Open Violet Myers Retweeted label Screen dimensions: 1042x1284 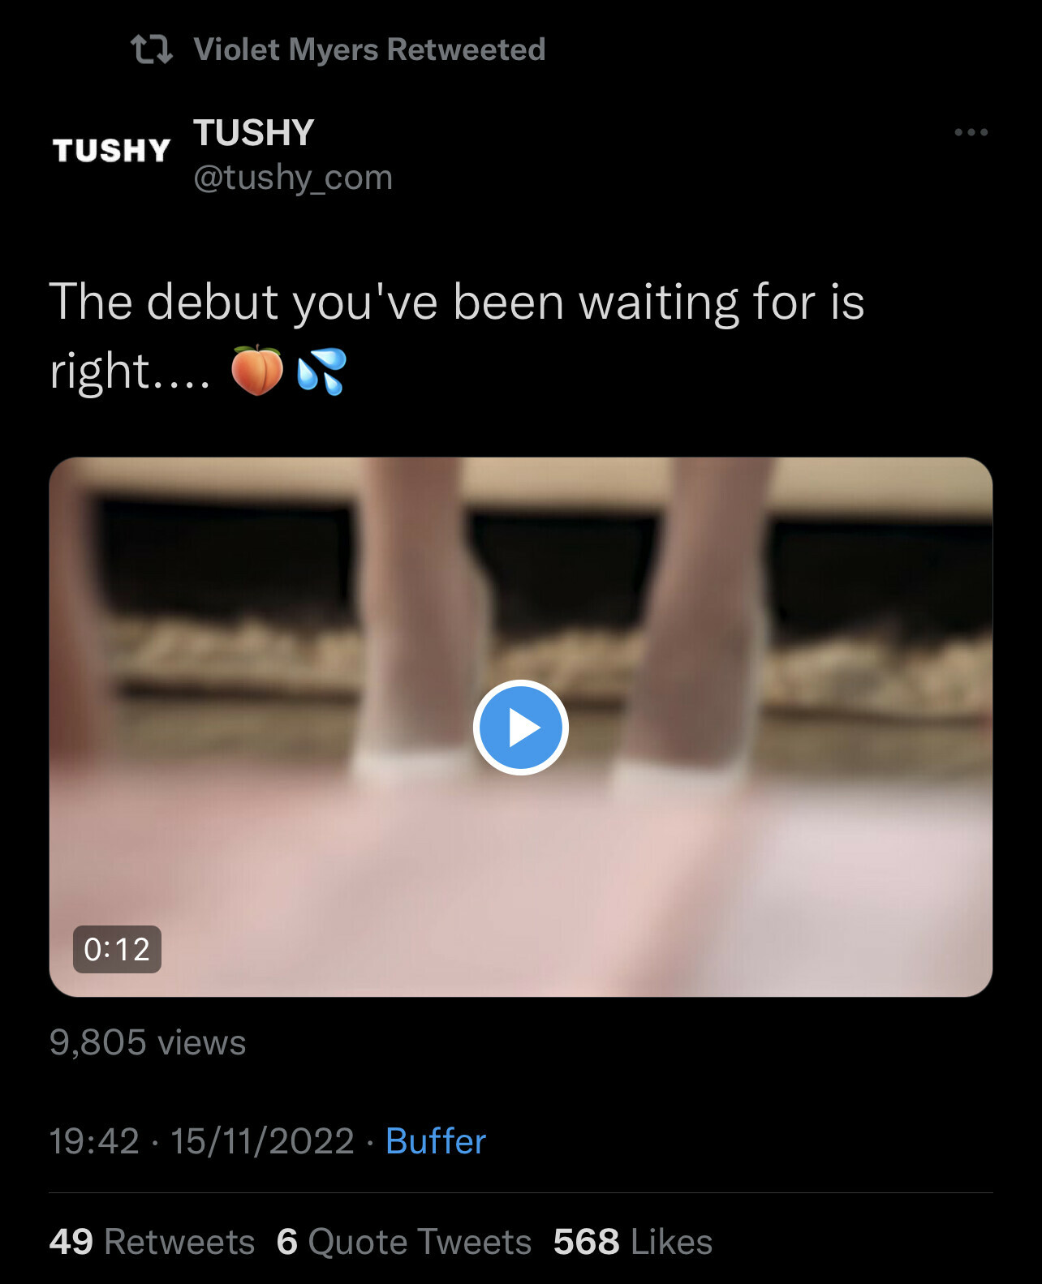pos(369,49)
